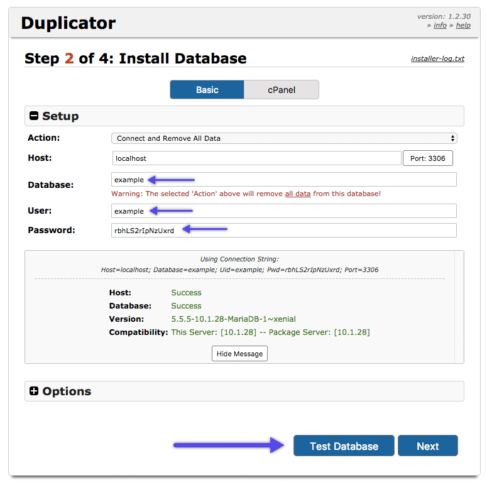Switch to the Basic tab

[207, 90]
